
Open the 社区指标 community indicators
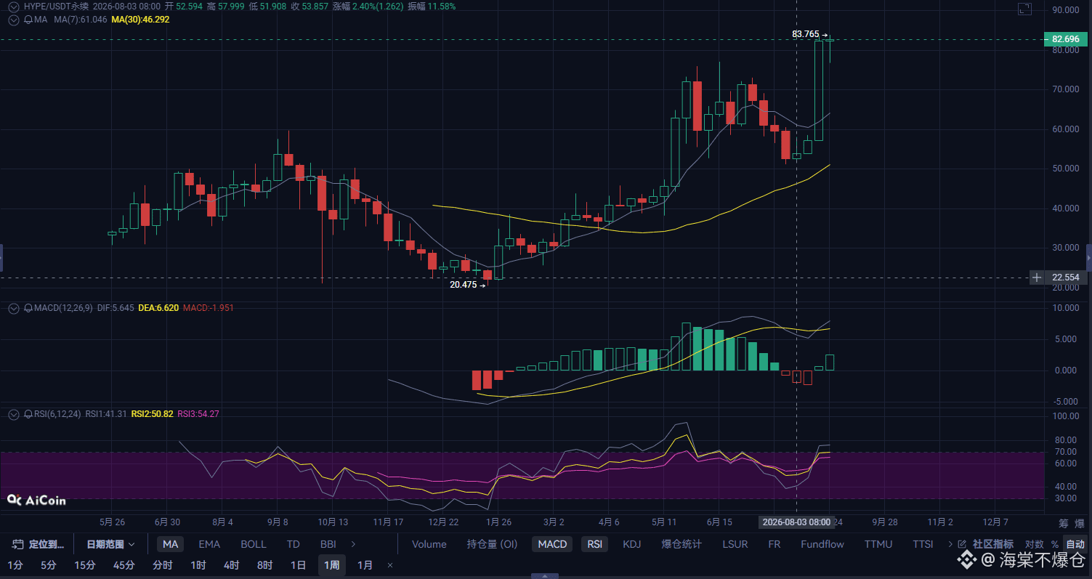(x=993, y=544)
